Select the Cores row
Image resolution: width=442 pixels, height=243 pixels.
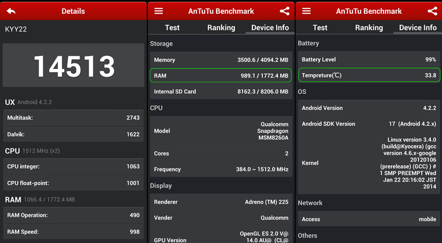tap(221, 153)
